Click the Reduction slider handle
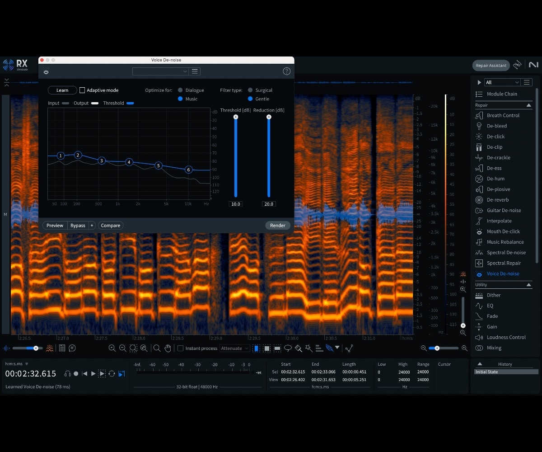This screenshot has height=452, width=542. pos(269,117)
